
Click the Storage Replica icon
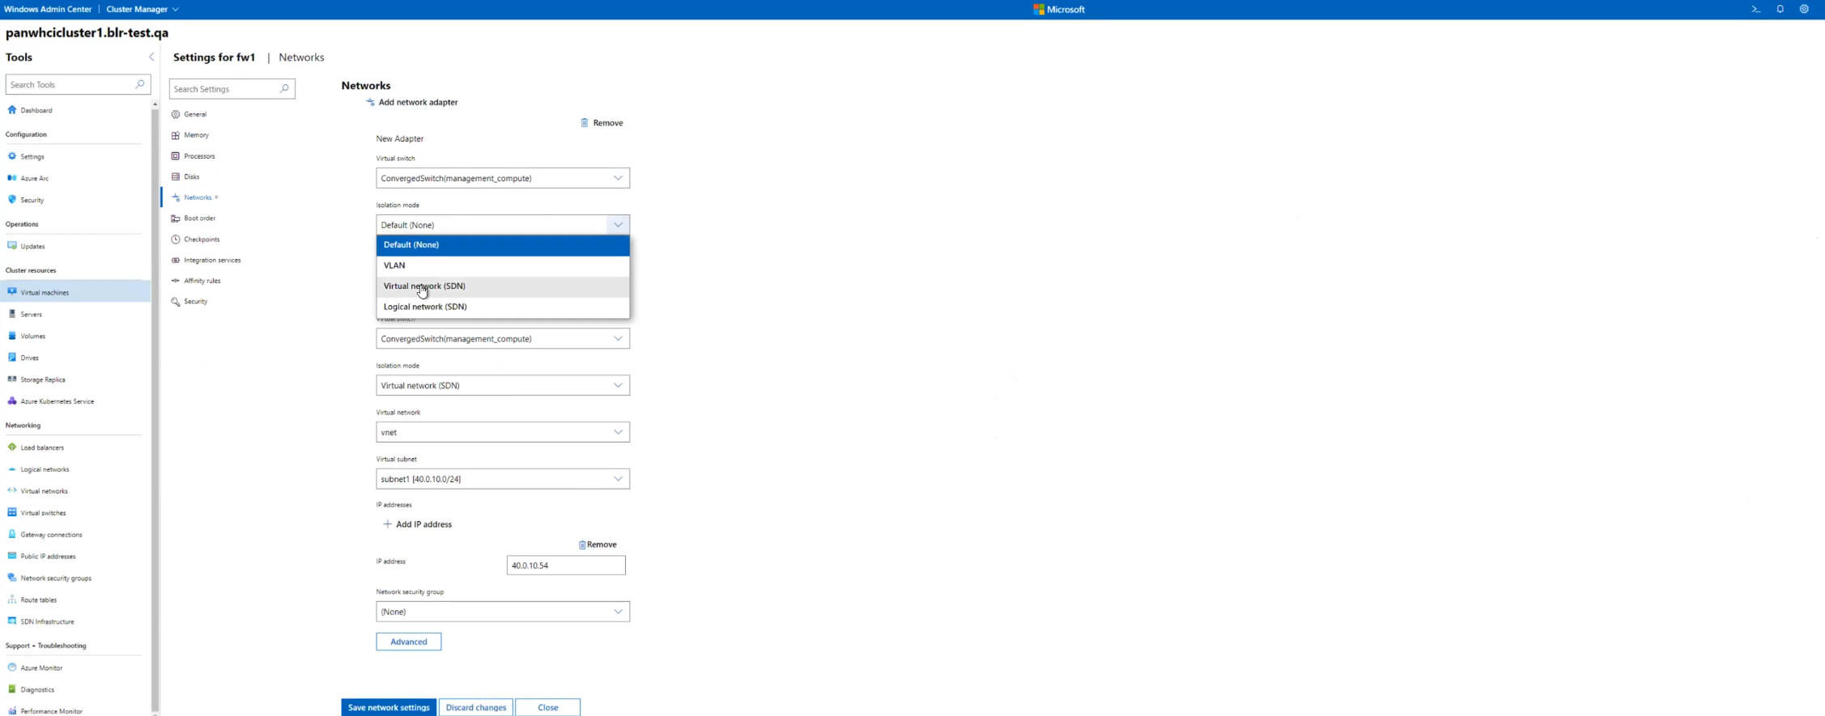[12, 379]
